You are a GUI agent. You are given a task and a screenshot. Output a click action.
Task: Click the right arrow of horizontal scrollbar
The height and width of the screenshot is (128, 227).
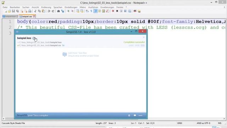pyautogui.click(x=224, y=118)
